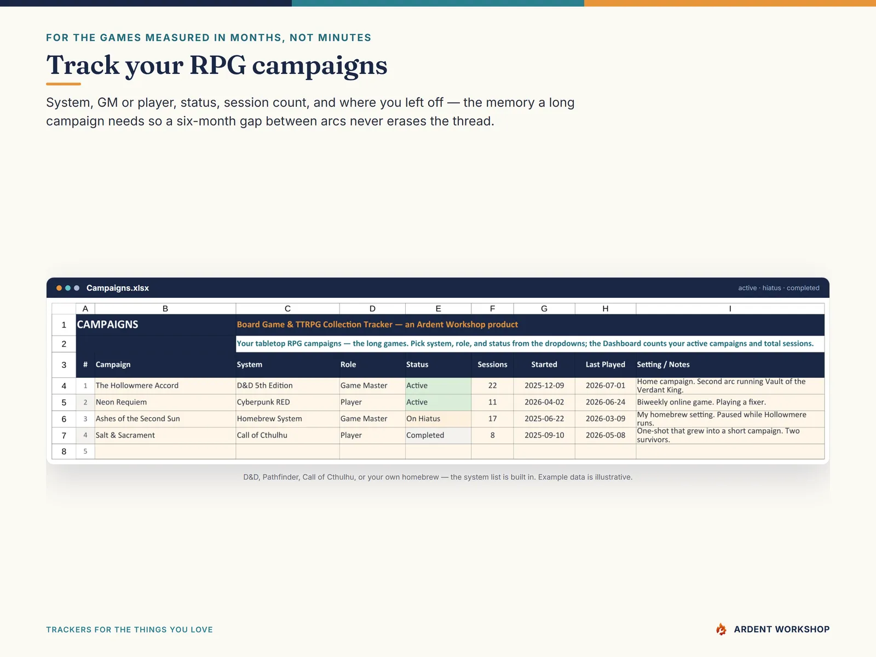Select row 1 header

click(x=64, y=325)
